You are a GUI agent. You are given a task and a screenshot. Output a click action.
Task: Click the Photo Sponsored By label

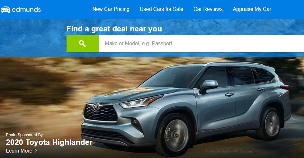[24, 135]
